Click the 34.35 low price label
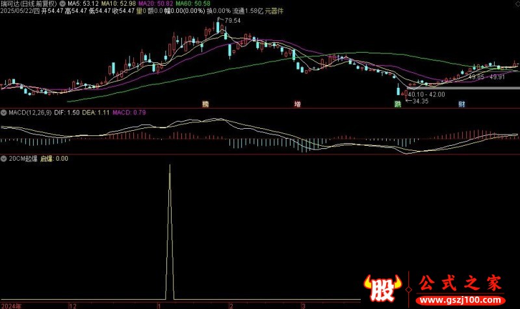The width and height of the screenshot is (520, 309). (421, 101)
